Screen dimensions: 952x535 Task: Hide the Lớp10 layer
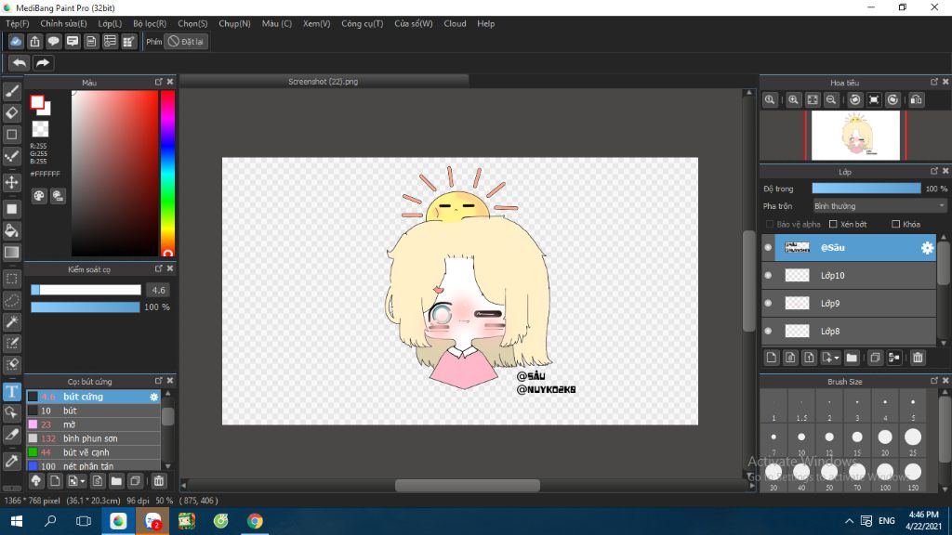(x=768, y=275)
